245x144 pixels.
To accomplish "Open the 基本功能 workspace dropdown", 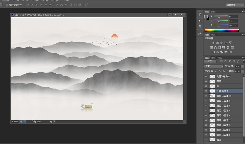I will pos(235,5).
